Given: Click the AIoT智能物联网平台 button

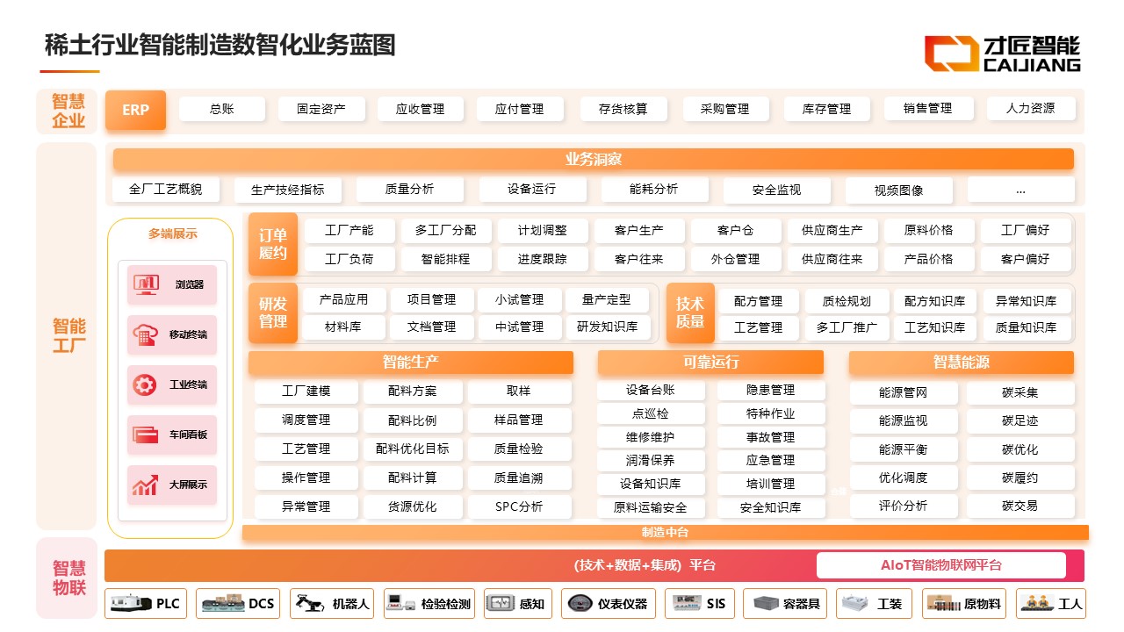Looking at the screenshot, I should tap(940, 565).
